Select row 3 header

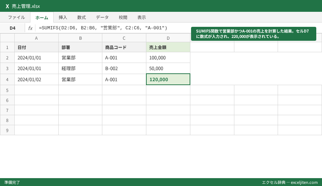tap(7, 68)
